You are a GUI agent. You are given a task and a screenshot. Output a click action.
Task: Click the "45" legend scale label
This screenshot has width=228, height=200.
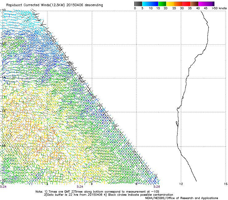pyautogui.click(x=206, y=8)
